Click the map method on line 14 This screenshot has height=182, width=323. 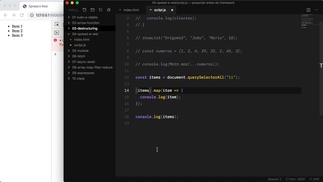(x=157, y=90)
